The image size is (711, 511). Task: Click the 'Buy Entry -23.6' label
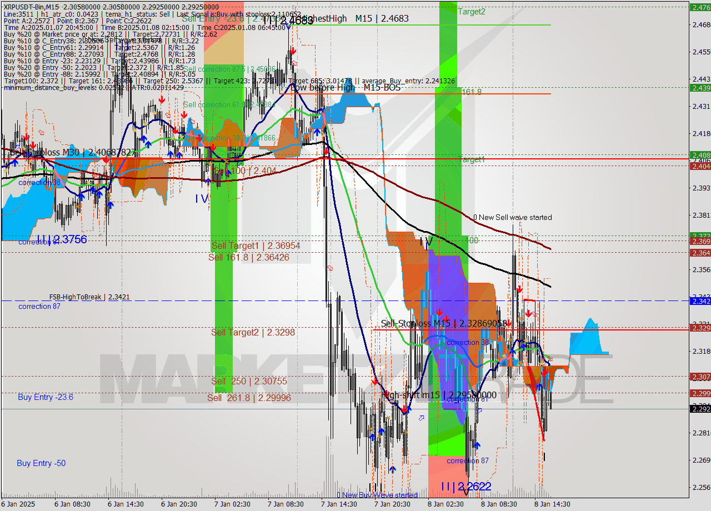[x=46, y=397]
